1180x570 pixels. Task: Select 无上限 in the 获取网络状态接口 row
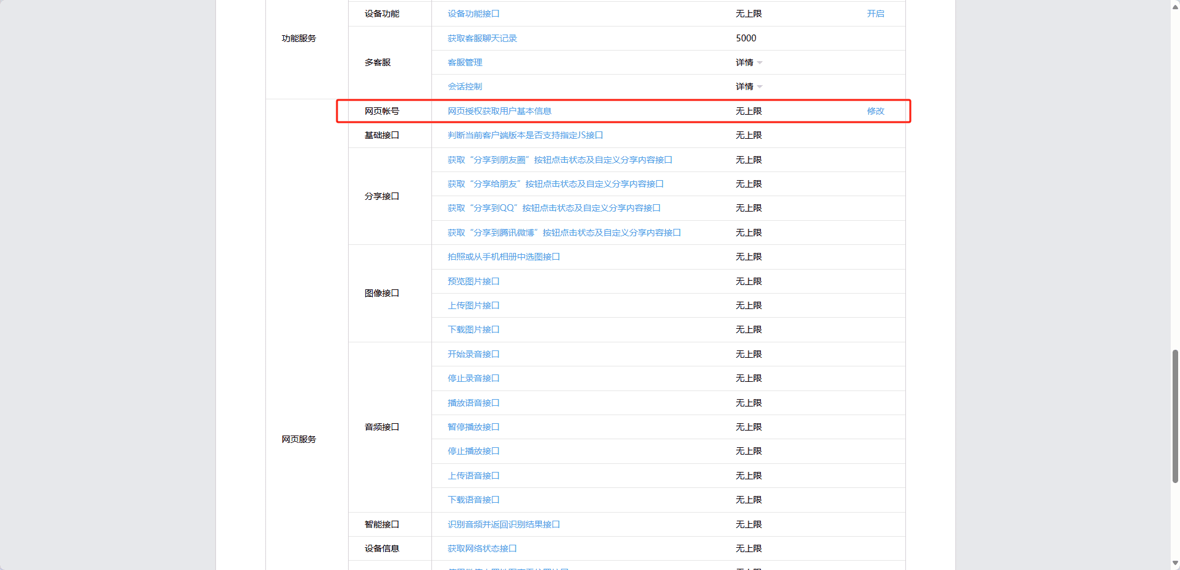[x=749, y=548]
